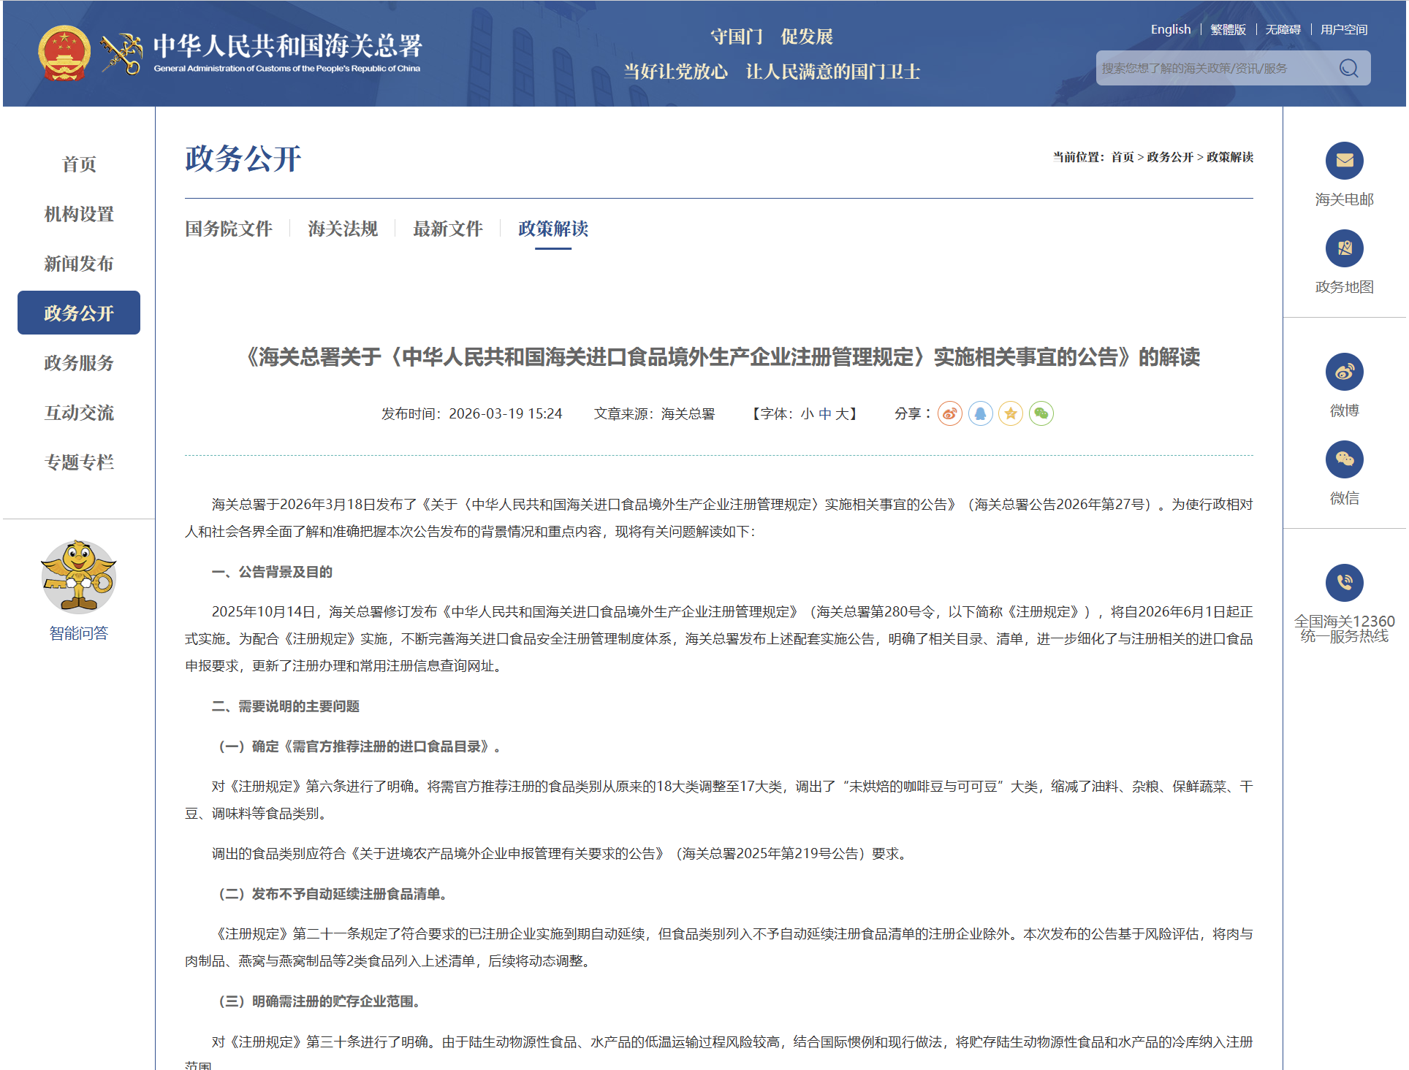Screen dimensions: 1409x1070
Task: Open the 无障碍 accessibility mode
Action: point(1283,29)
